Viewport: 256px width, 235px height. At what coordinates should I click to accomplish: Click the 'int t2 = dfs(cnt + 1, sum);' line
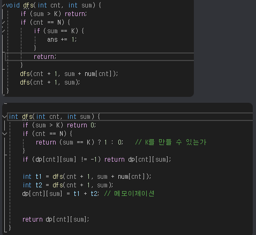click(68, 185)
